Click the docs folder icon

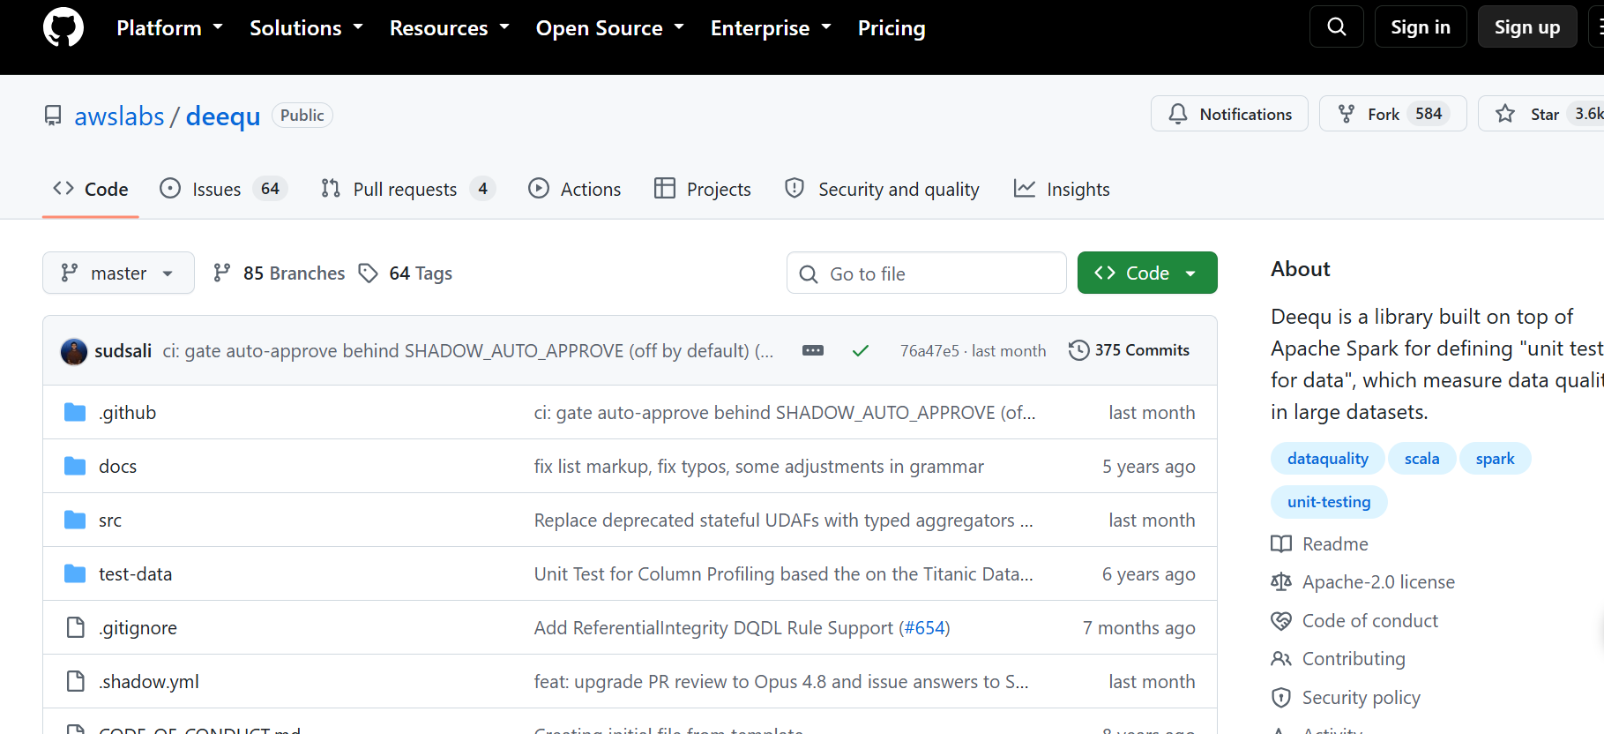75,467
